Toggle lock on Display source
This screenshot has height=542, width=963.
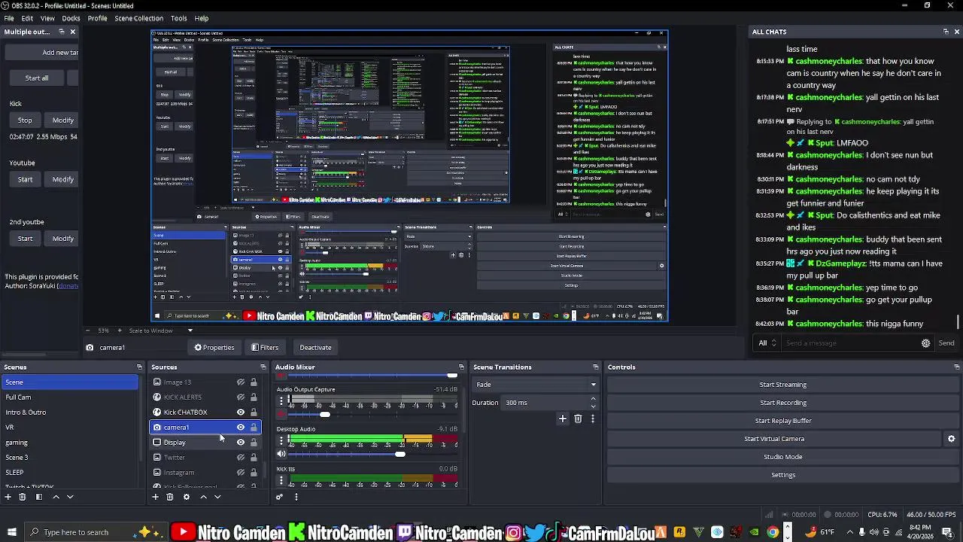(x=254, y=443)
